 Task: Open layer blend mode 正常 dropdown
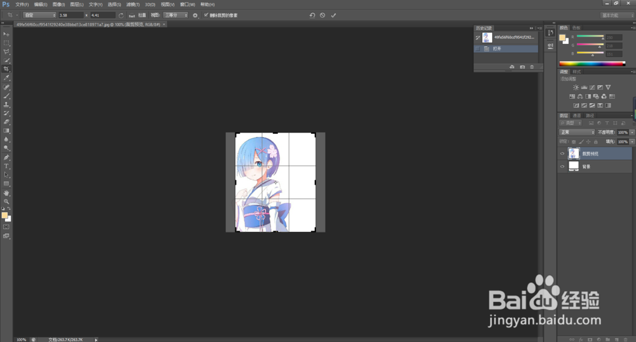click(577, 132)
